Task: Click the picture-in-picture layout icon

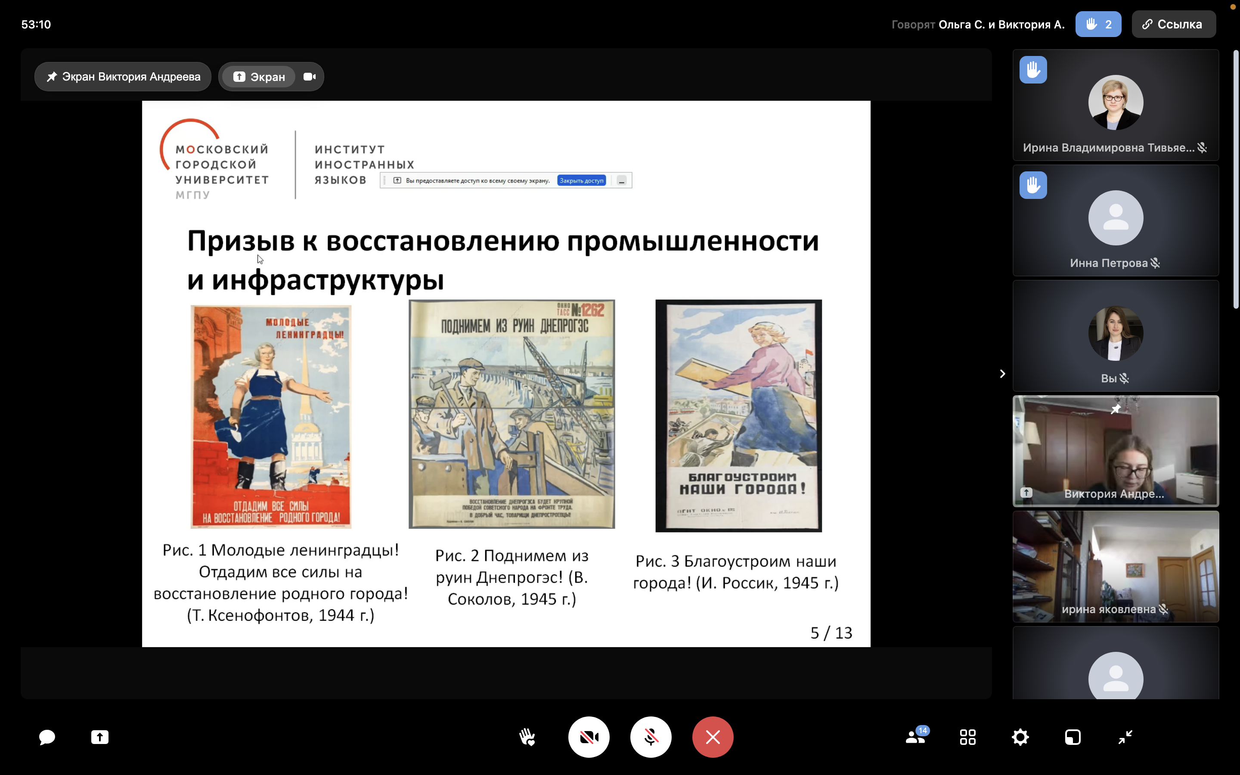Action: pyautogui.click(x=1073, y=737)
